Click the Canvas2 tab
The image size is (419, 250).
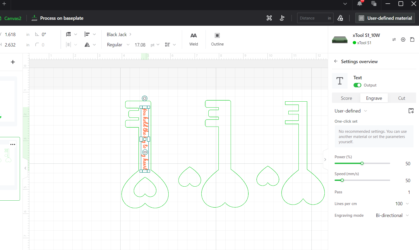pyautogui.click(x=12, y=18)
